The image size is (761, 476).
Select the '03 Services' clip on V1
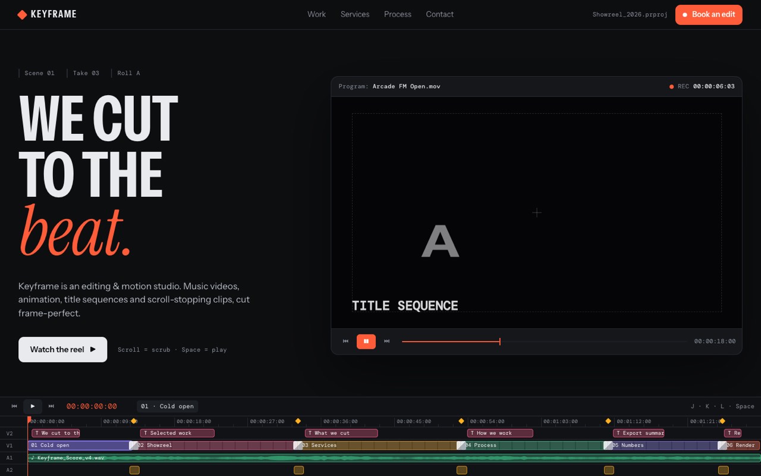pos(378,445)
